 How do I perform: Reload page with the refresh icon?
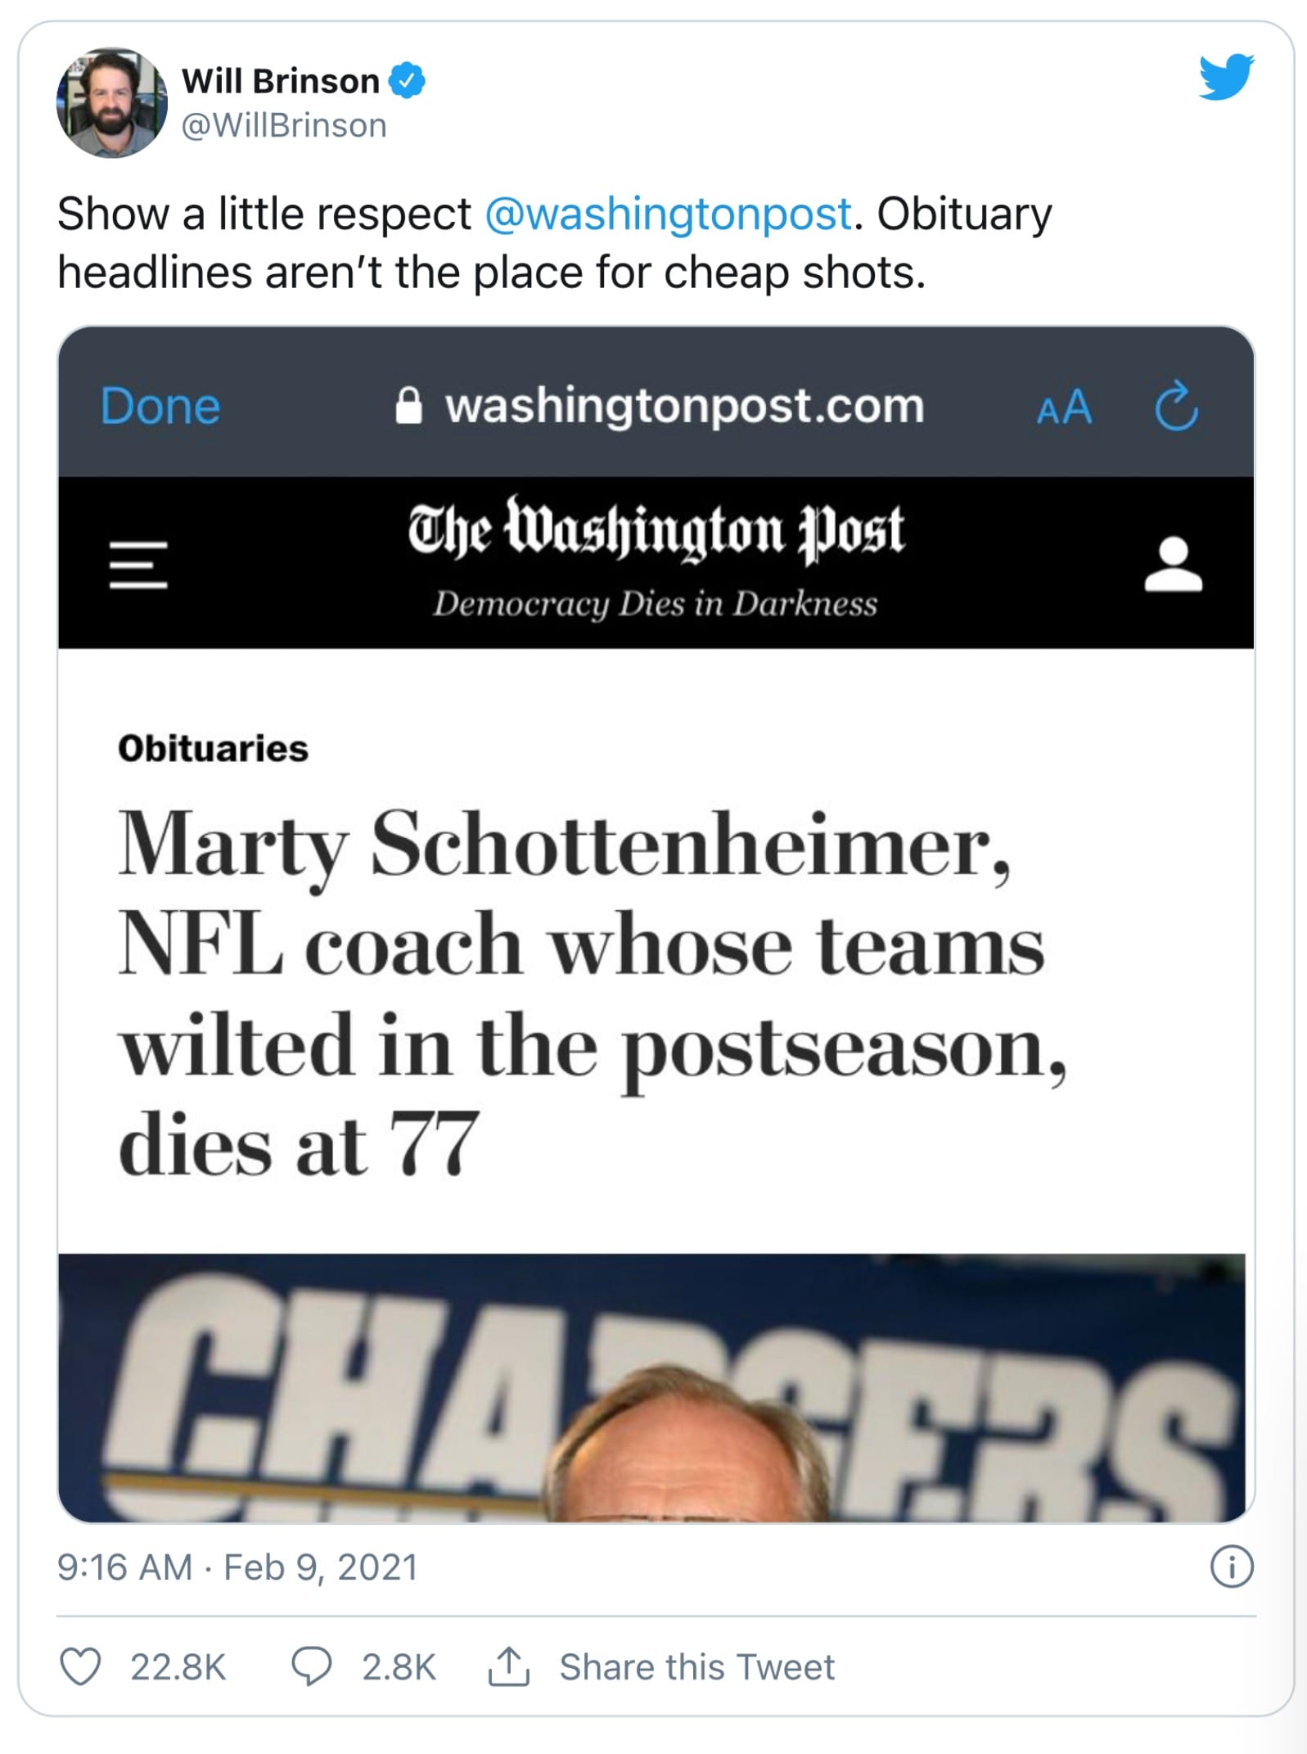[1176, 406]
